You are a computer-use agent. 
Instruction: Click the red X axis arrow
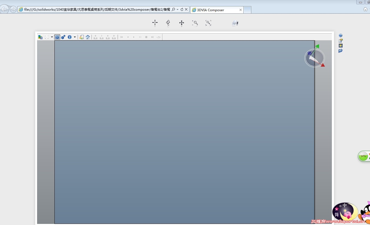pyautogui.click(x=323, y=65)
